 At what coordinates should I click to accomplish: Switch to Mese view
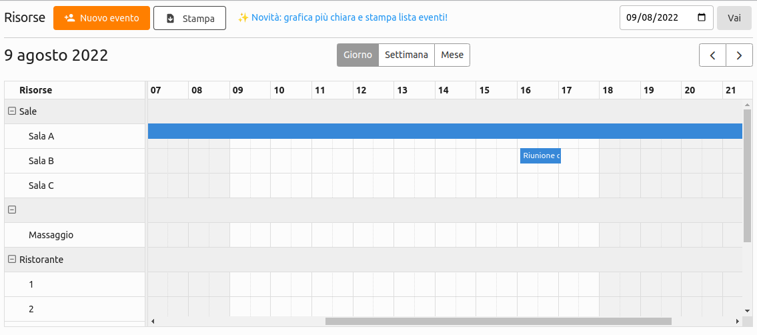click(x=452, y=55)
